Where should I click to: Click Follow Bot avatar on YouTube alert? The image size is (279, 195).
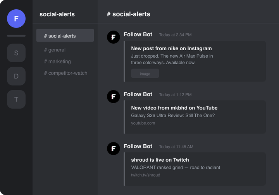[114, 97]
